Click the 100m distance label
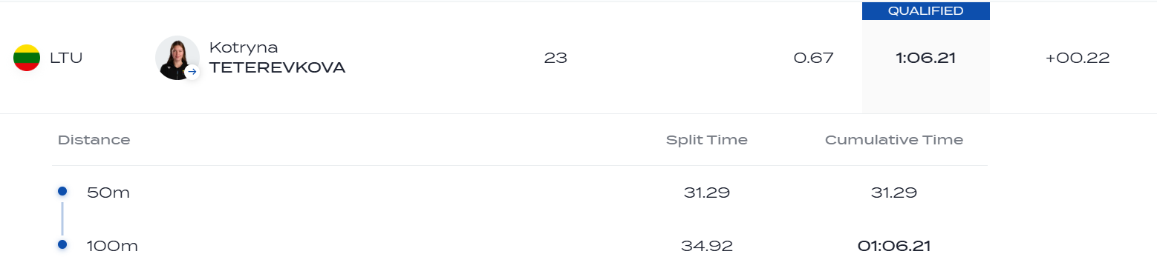 point(112,246)
